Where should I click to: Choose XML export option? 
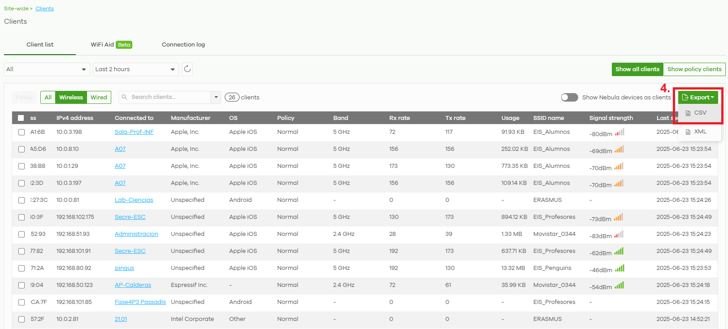point(700,132)
